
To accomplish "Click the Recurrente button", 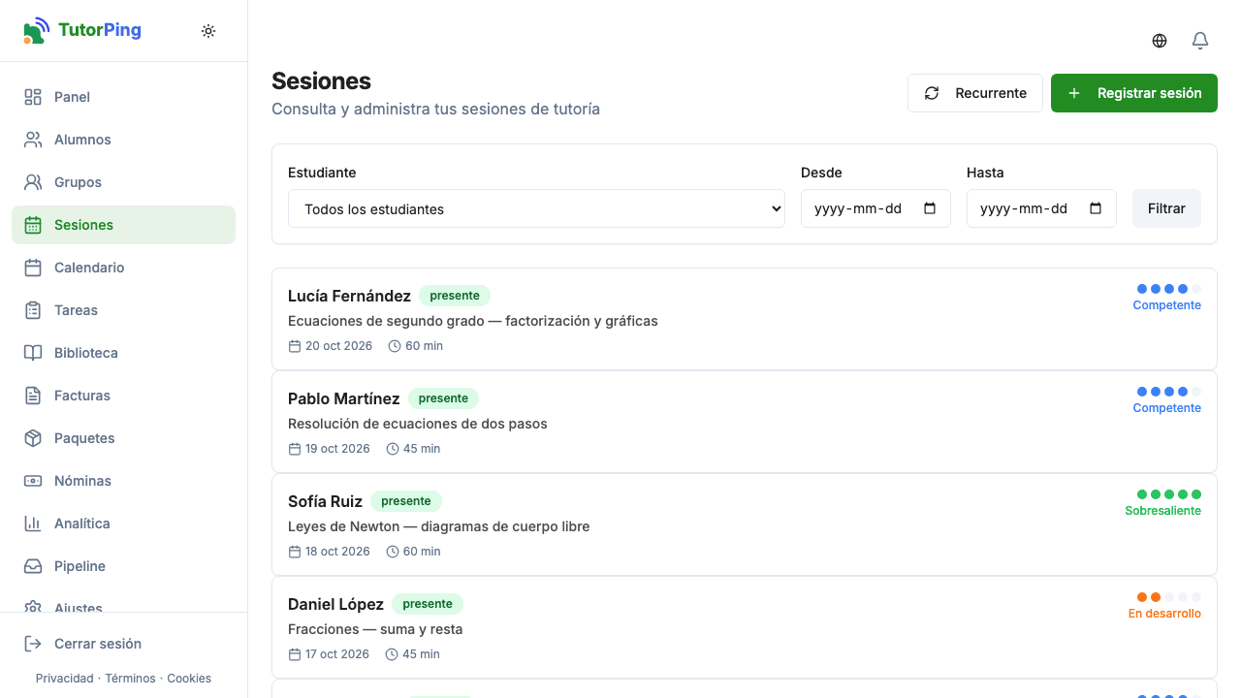I will (975, 93).
